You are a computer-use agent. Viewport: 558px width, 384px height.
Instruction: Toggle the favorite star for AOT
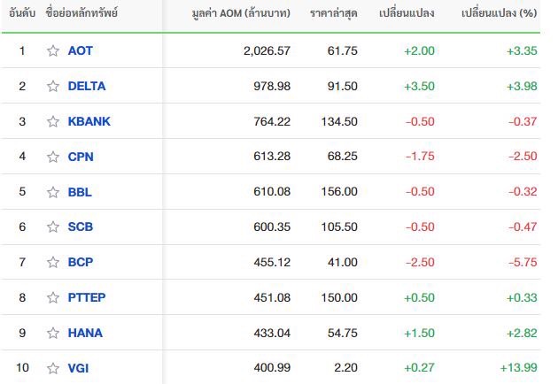(53, 50)
